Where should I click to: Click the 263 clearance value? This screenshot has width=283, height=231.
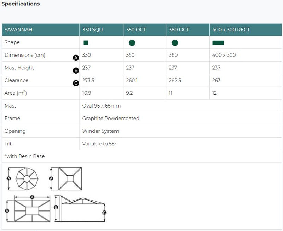(x=216, y=80)
